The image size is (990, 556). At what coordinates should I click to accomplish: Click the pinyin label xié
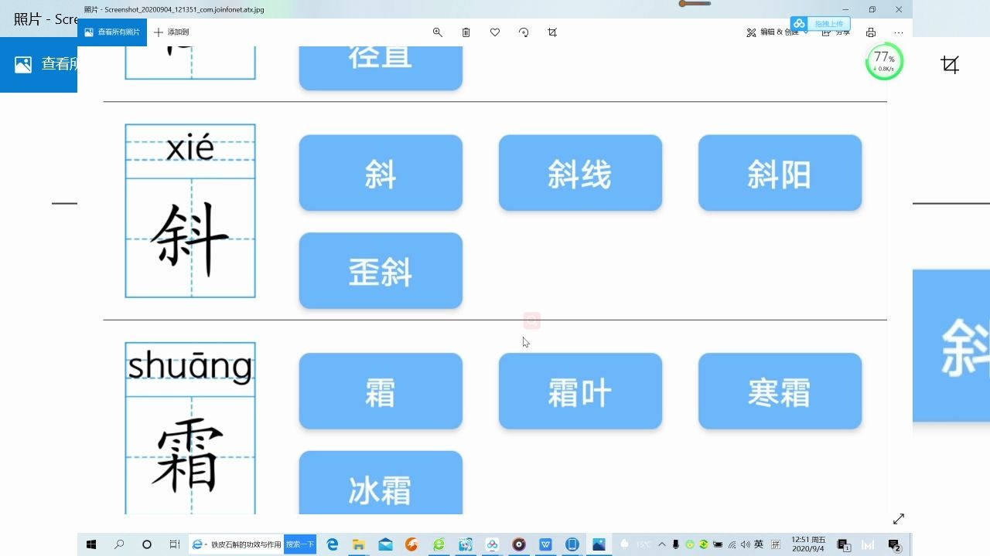[190, 147]
